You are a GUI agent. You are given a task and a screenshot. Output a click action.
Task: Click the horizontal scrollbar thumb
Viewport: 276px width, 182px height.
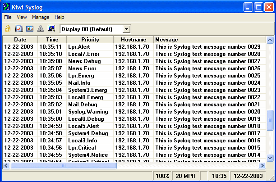click(x=64, y=165)
